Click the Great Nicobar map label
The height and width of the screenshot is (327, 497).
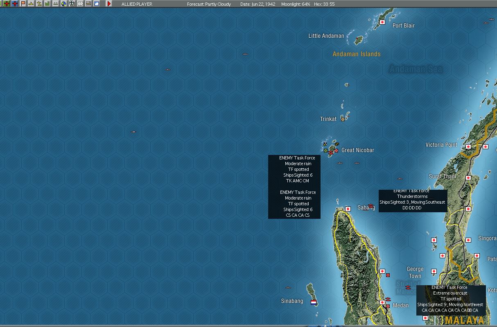[x=358, y=150]
